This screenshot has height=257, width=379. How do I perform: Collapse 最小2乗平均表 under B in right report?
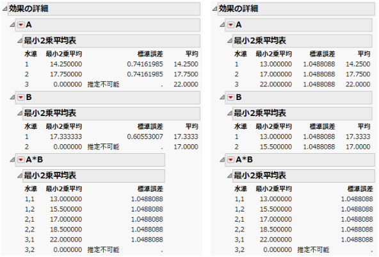click(x=230, y=113)
